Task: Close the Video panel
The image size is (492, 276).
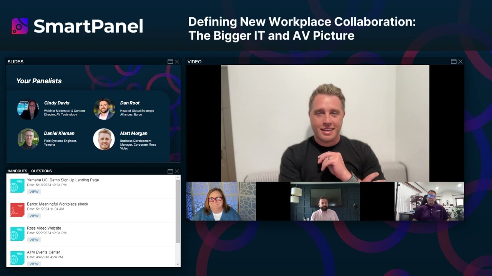Action: (460, 61)
